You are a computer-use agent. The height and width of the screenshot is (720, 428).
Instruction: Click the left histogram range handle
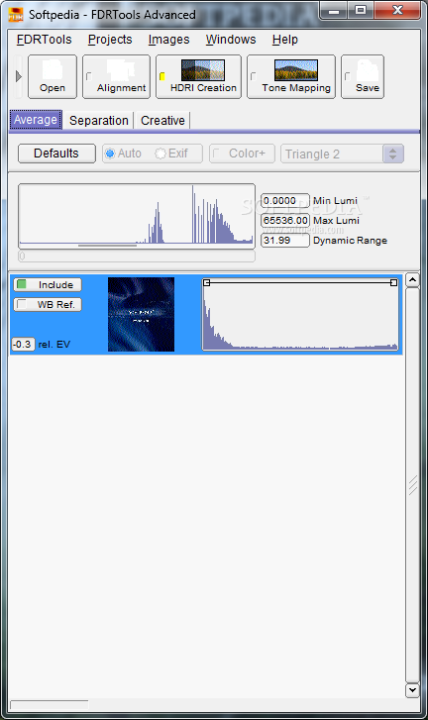[207, 283]
